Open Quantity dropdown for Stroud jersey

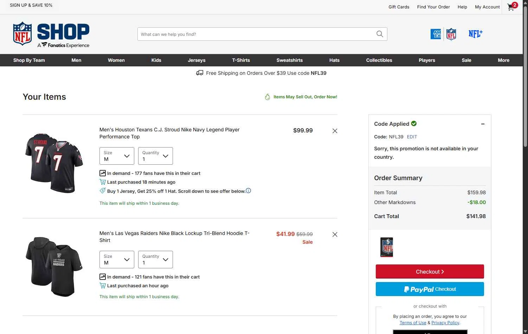[x=155, y=156]
